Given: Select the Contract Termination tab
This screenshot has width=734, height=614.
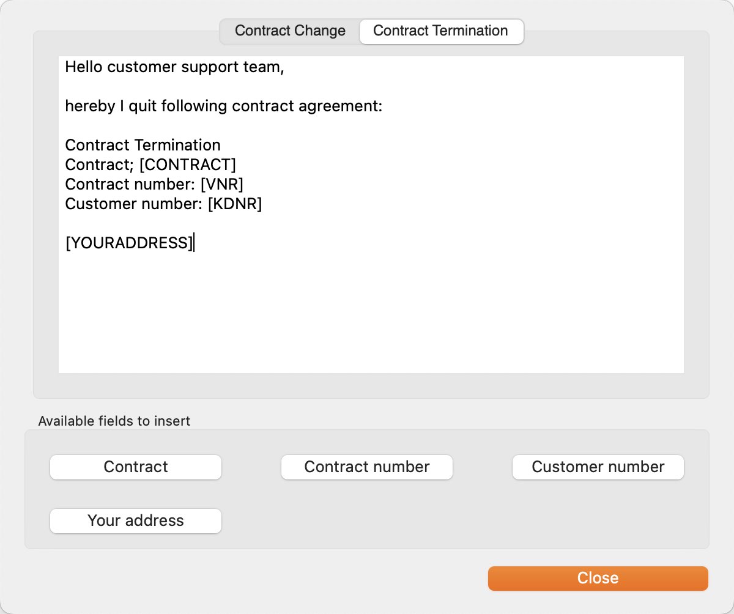Looking at the screenshot, I should (441, 31).
